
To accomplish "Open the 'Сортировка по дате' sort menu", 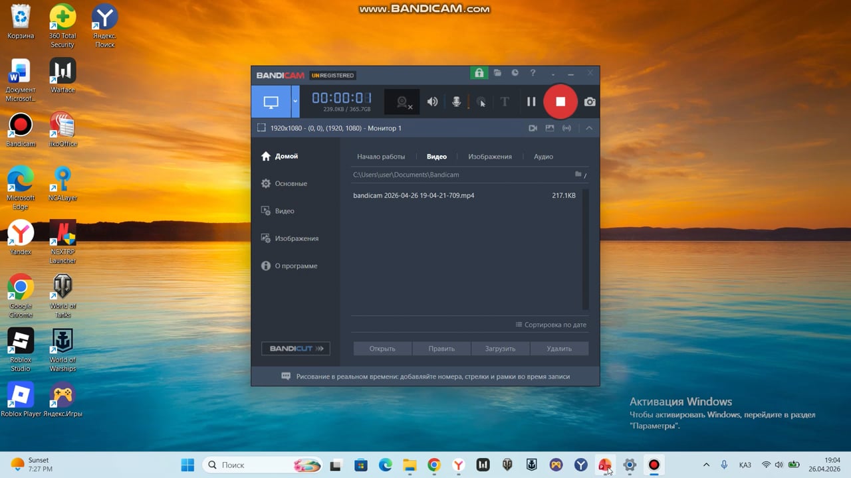I will click(x=550, y=325).
